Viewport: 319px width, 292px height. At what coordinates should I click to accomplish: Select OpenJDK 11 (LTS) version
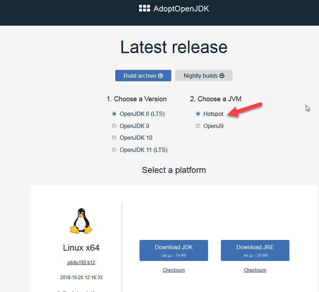click(x=114, y=150)
